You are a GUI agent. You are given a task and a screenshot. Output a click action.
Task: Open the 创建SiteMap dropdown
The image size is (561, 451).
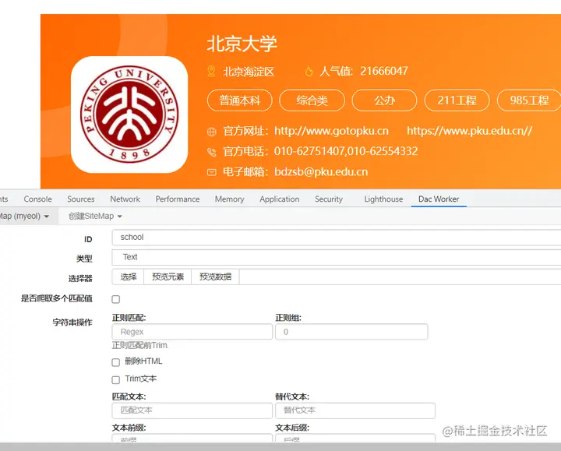click(x=95, y=216)
